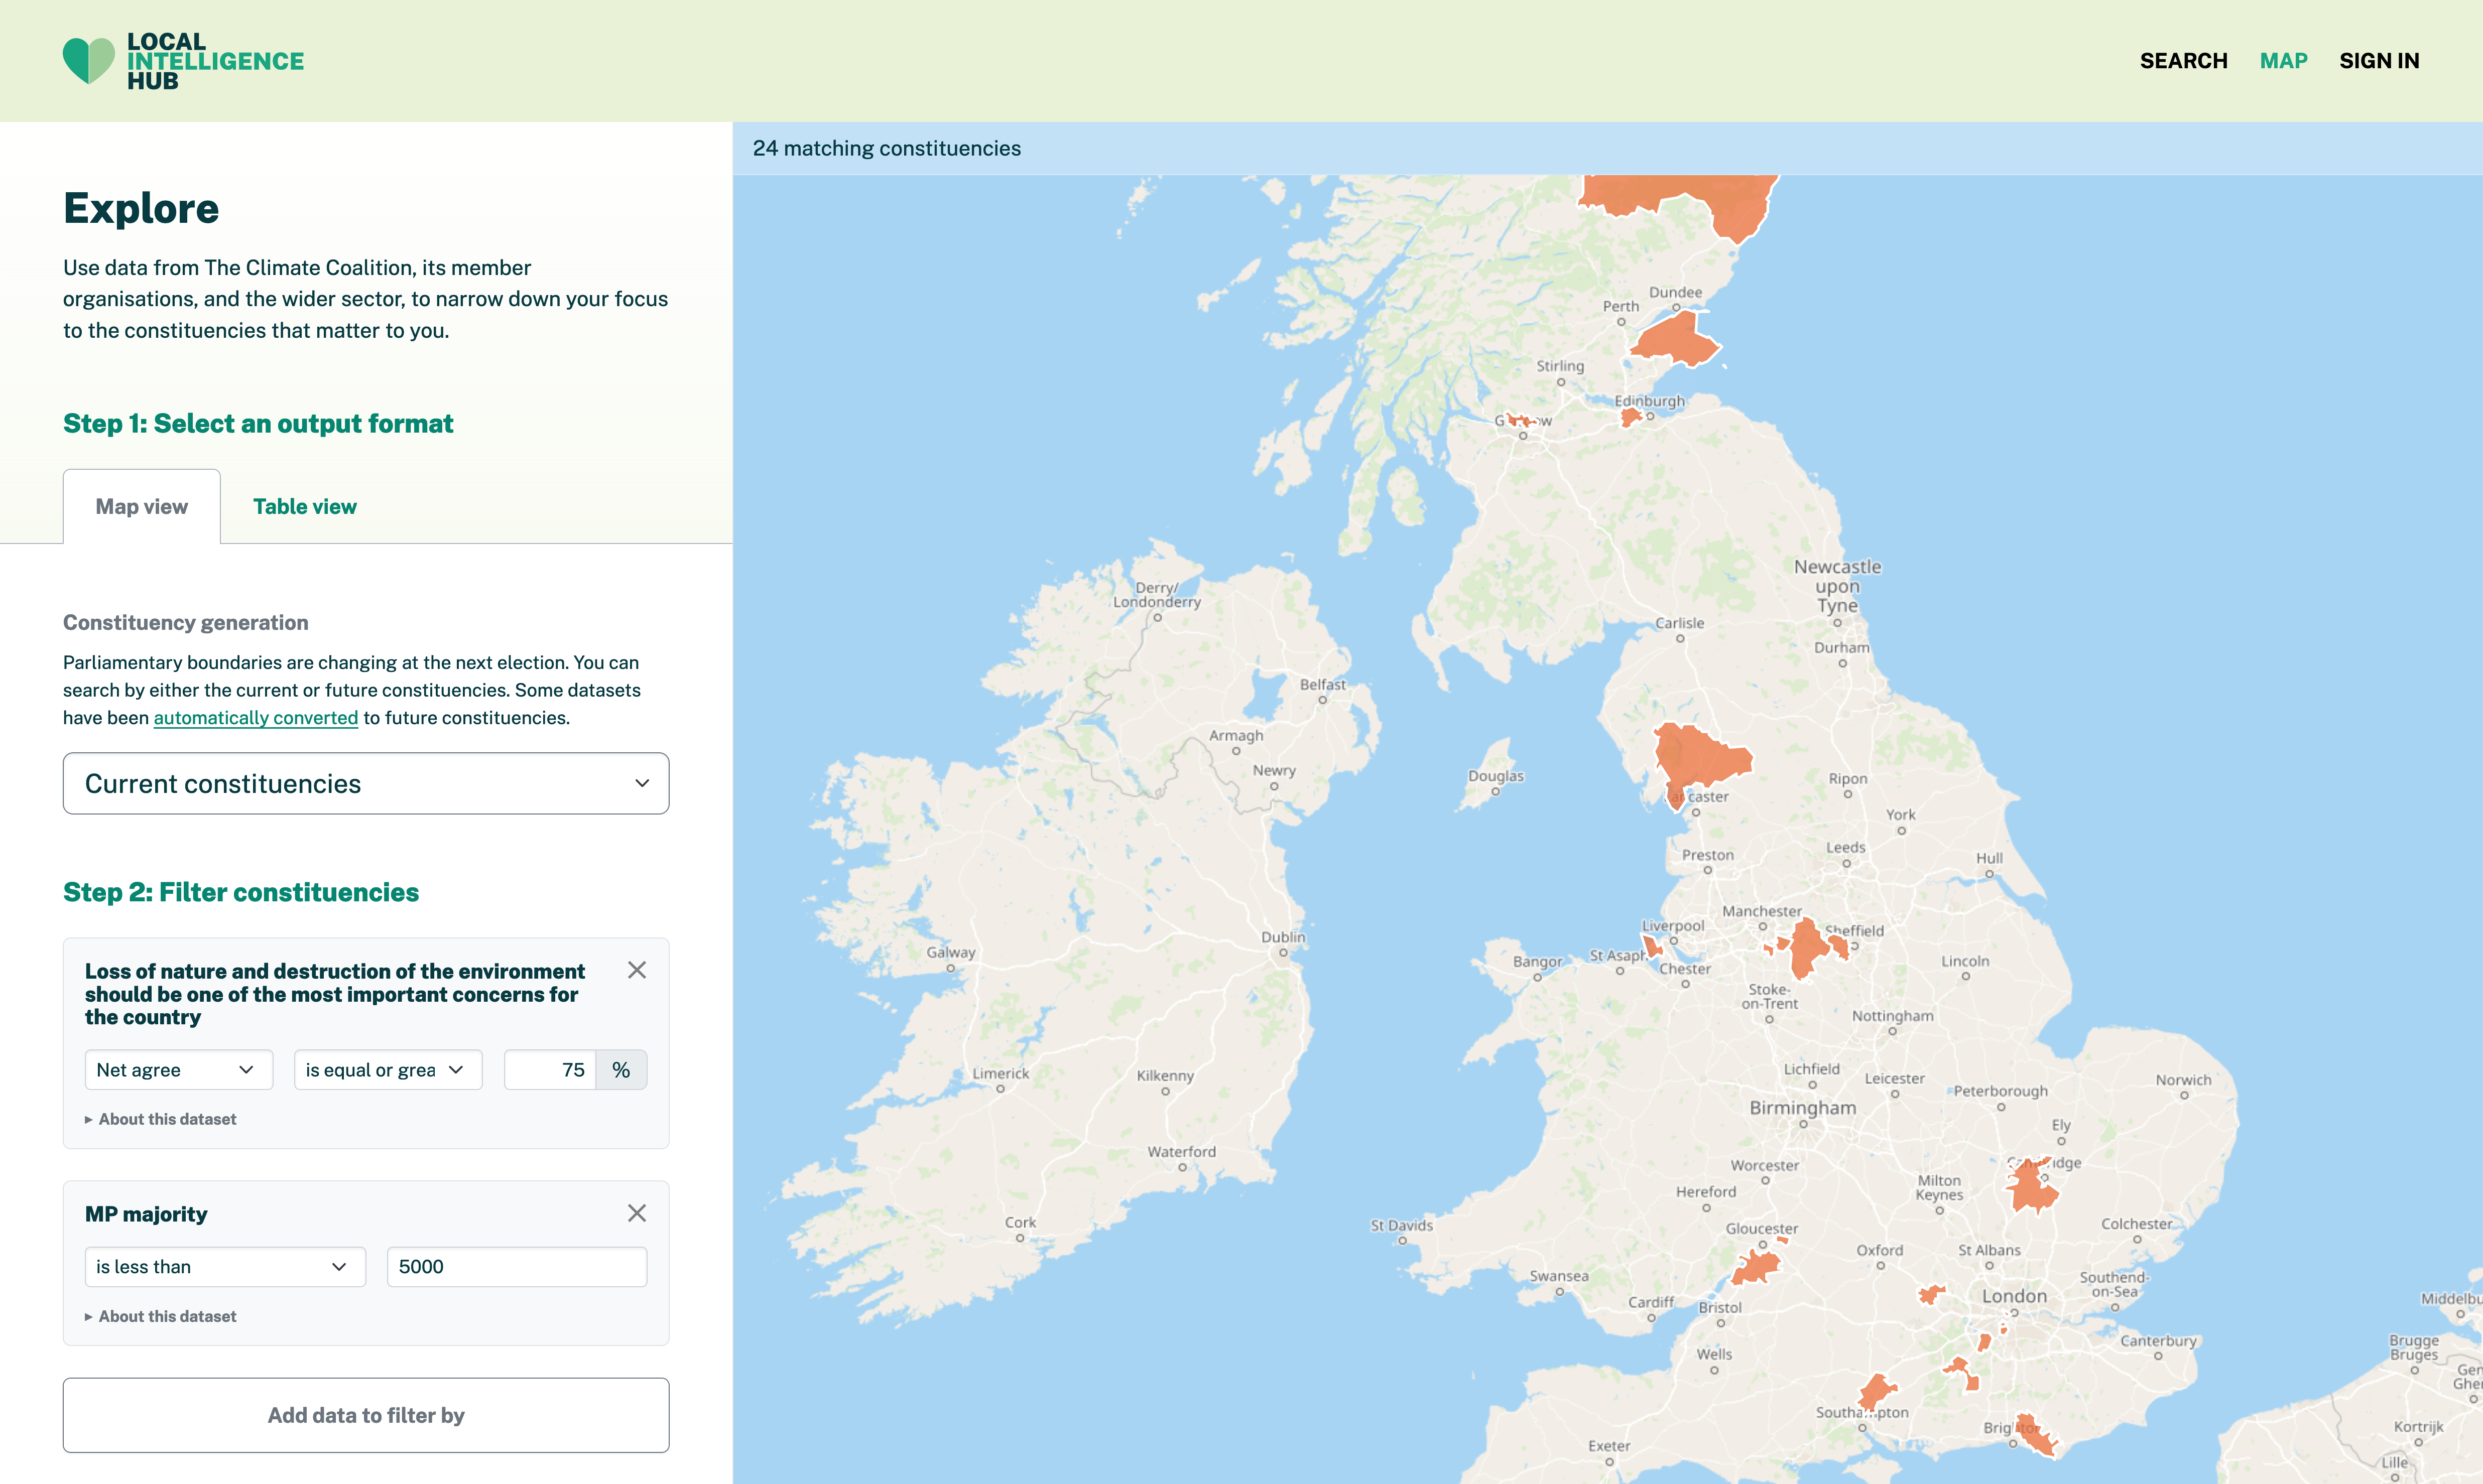Screen dimensions: 2483x1484
Task: Remove the 'Loss of nature' filter
Action: pyautogui.click(x=637, y=969)
